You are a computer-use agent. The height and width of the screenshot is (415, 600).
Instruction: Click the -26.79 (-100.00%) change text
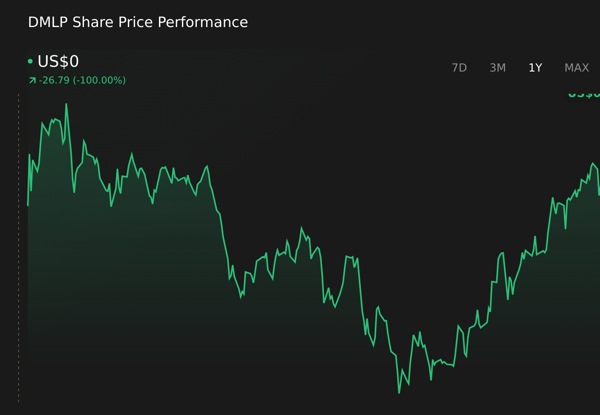tap(82, 80)
